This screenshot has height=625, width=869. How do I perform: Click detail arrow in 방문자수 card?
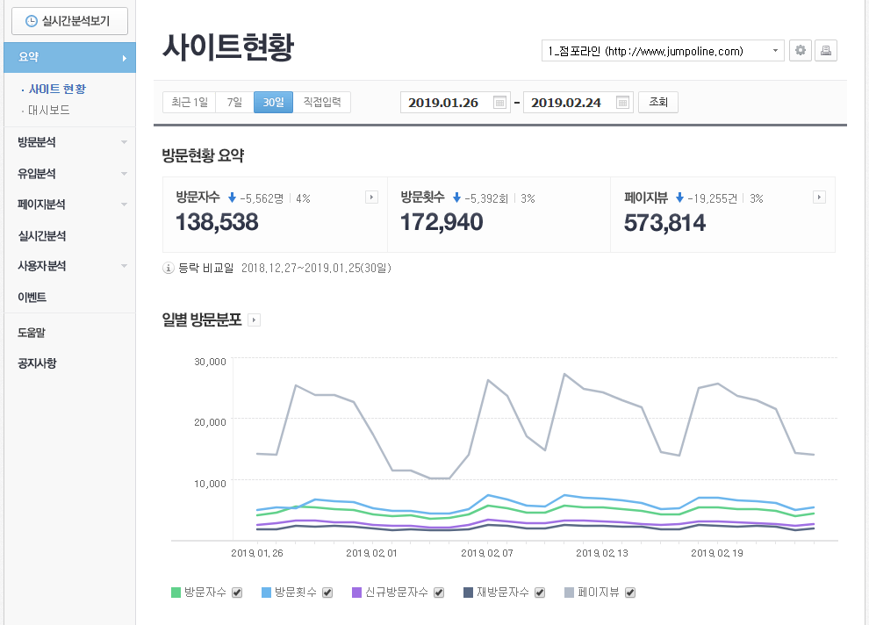[x=371, y=198]
